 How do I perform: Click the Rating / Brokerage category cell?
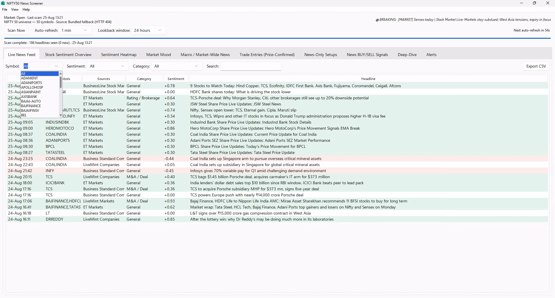[143, 98]
